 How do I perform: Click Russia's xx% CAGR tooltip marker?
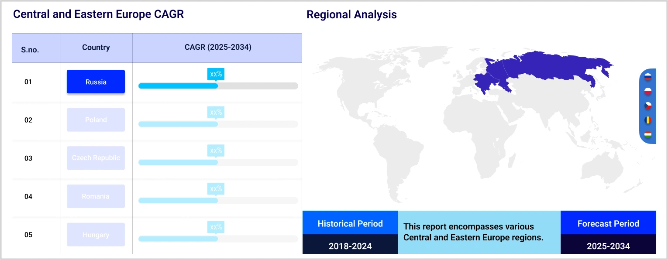[216, 74]
